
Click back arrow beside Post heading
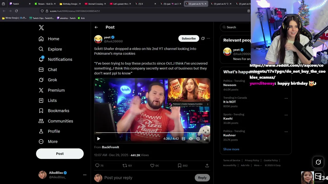coord(96,27)
